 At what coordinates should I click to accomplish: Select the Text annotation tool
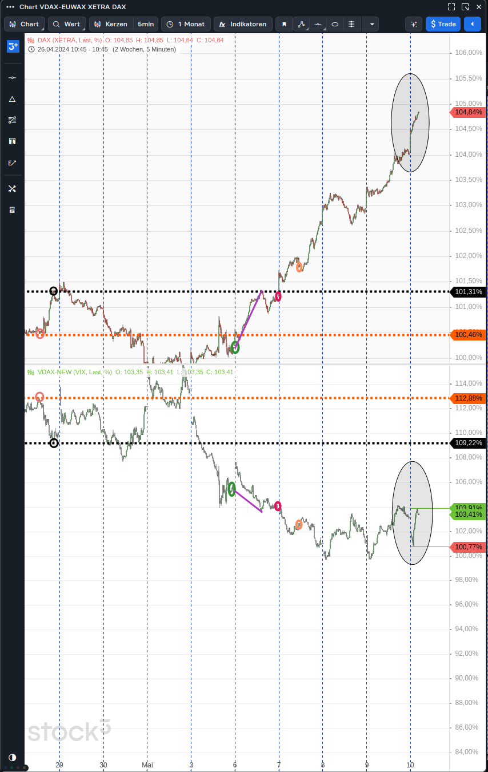(12, 141)
